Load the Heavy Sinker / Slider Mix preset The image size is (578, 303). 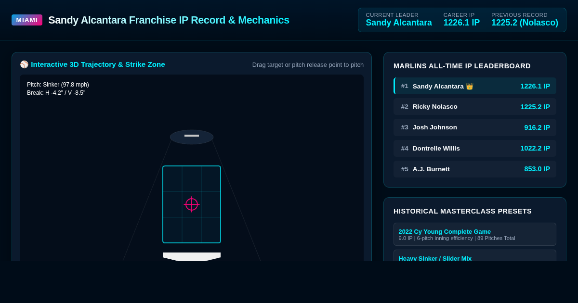(475, 256)
